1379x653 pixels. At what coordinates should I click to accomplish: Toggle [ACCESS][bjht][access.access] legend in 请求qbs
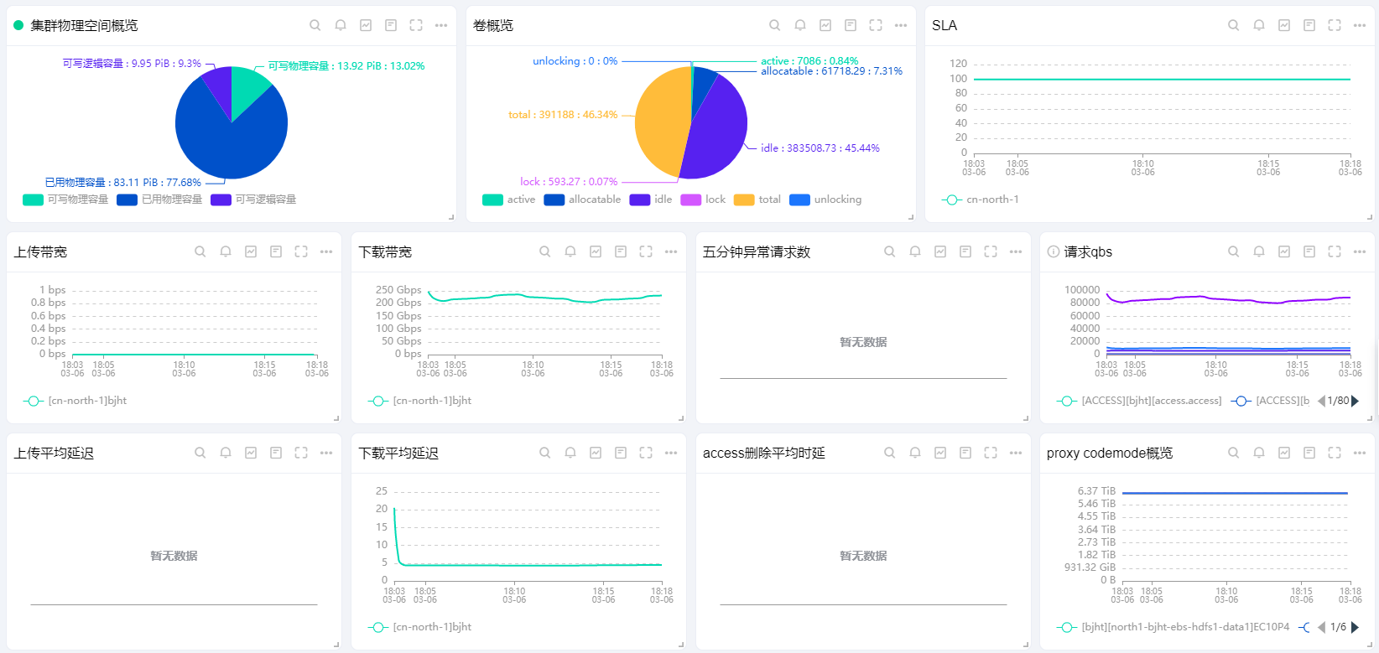click(1139, 401)
